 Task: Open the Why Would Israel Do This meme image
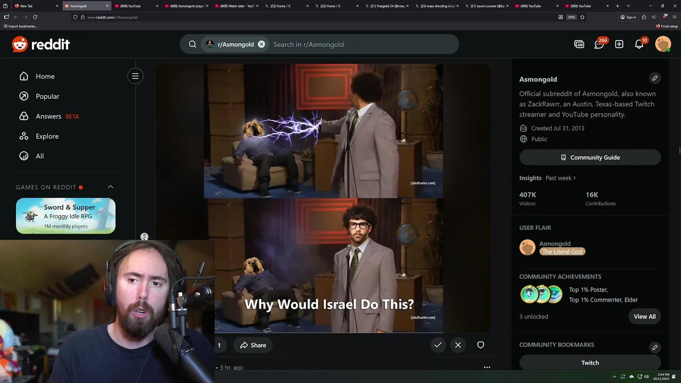click(x=323, y=198)
